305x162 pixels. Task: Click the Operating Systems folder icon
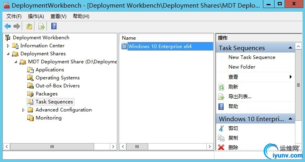(x=30, y=78)
